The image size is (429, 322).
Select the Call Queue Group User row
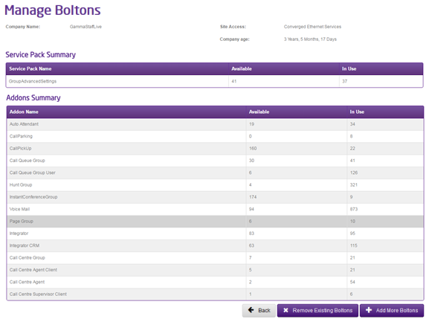point(216,173)
